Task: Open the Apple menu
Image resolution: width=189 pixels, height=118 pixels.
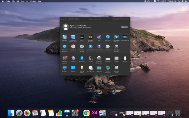Action: point(3,1)
